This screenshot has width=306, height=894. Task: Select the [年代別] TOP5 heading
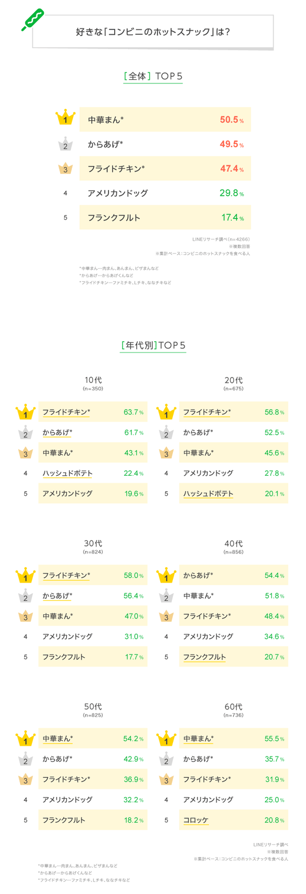153,345
